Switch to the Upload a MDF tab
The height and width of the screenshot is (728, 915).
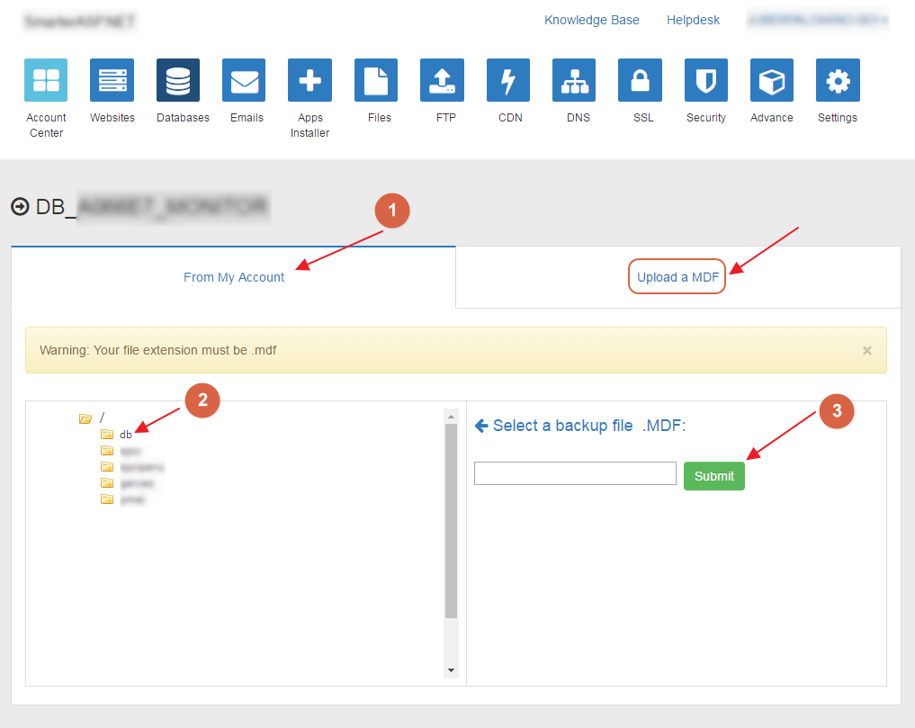(677, 277)
